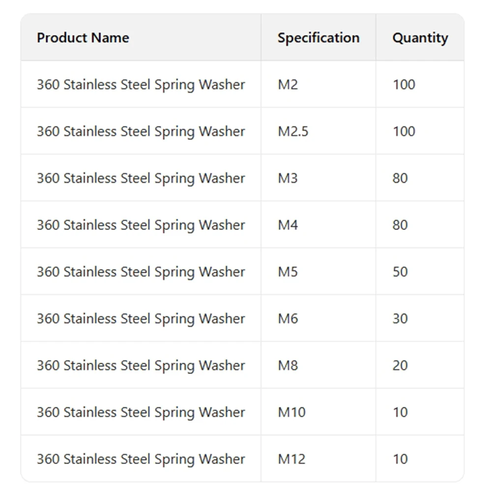Click the quantity 100 in M2 row
Screen dimensions: 492x492
point(404,85)
